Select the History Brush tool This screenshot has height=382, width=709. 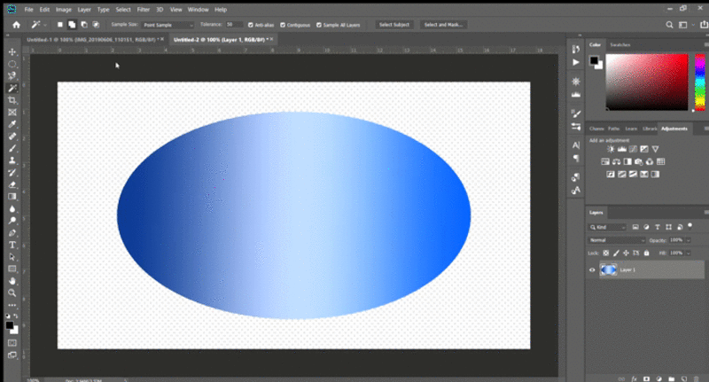[x=12, y=173]
